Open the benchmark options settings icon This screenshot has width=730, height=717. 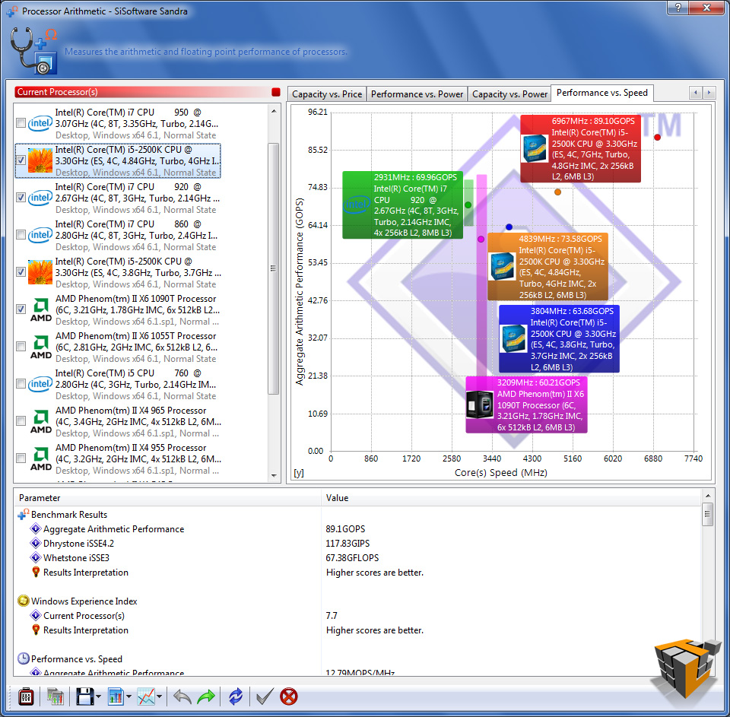click(25, 696)
